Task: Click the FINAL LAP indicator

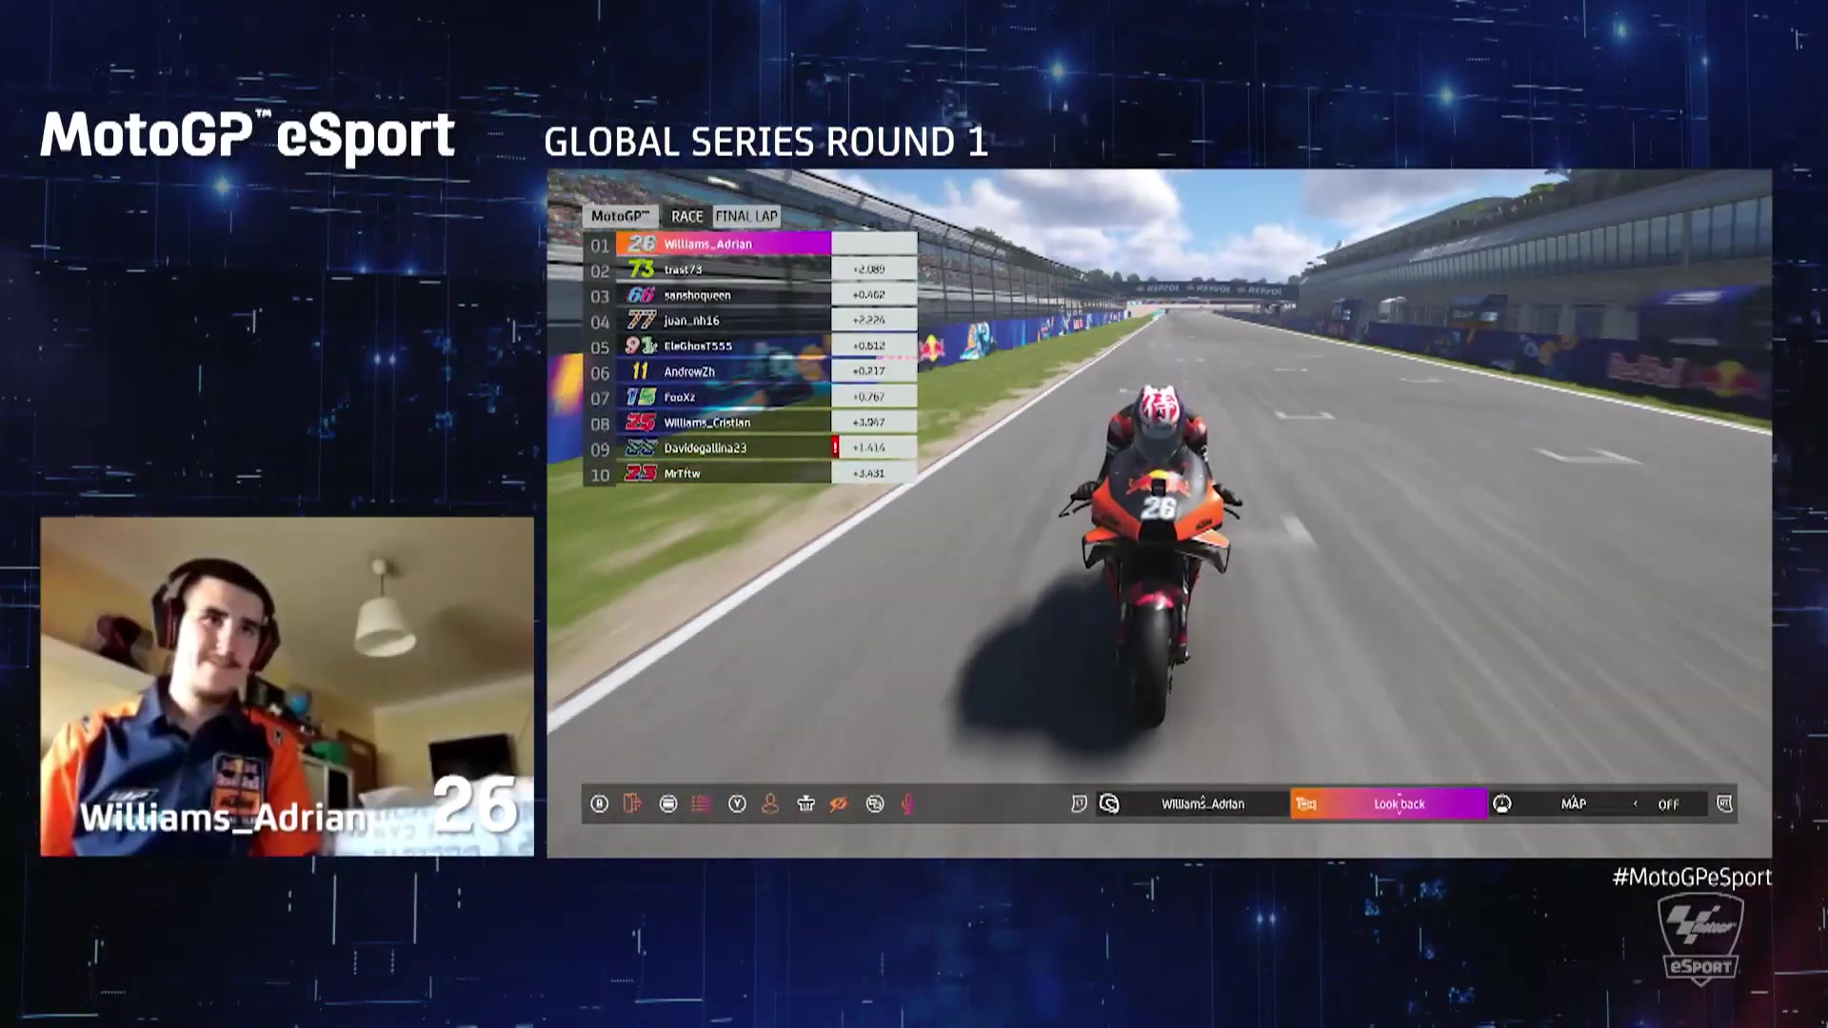Action: (746, 216)
